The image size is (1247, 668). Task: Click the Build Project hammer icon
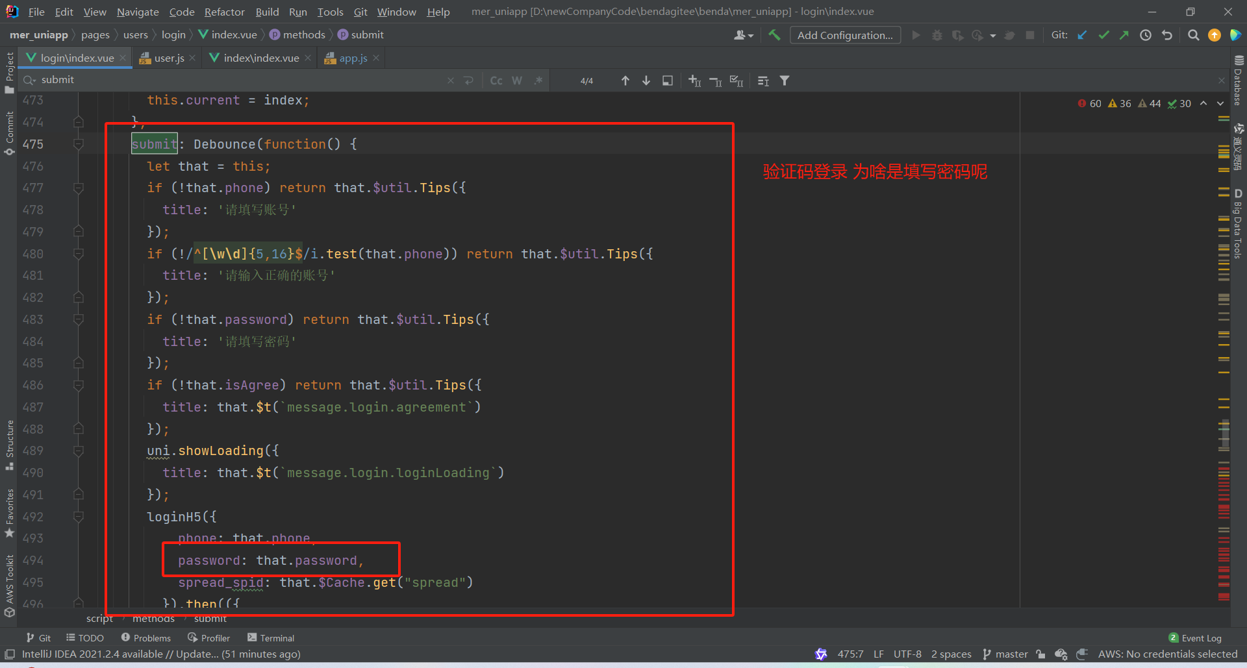coord(774,35)
